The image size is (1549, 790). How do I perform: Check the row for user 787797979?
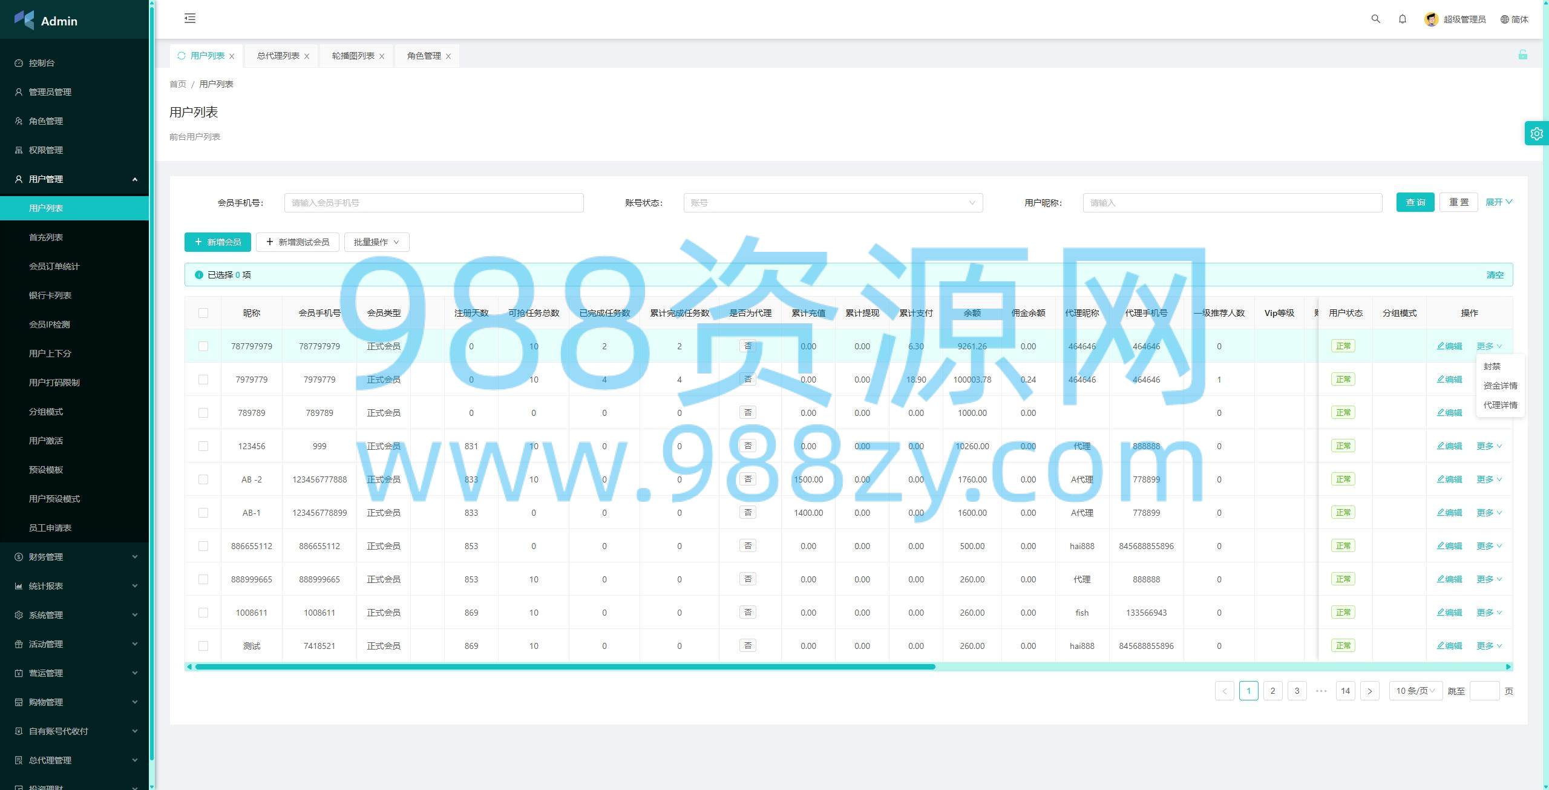[x=203, y=346]
